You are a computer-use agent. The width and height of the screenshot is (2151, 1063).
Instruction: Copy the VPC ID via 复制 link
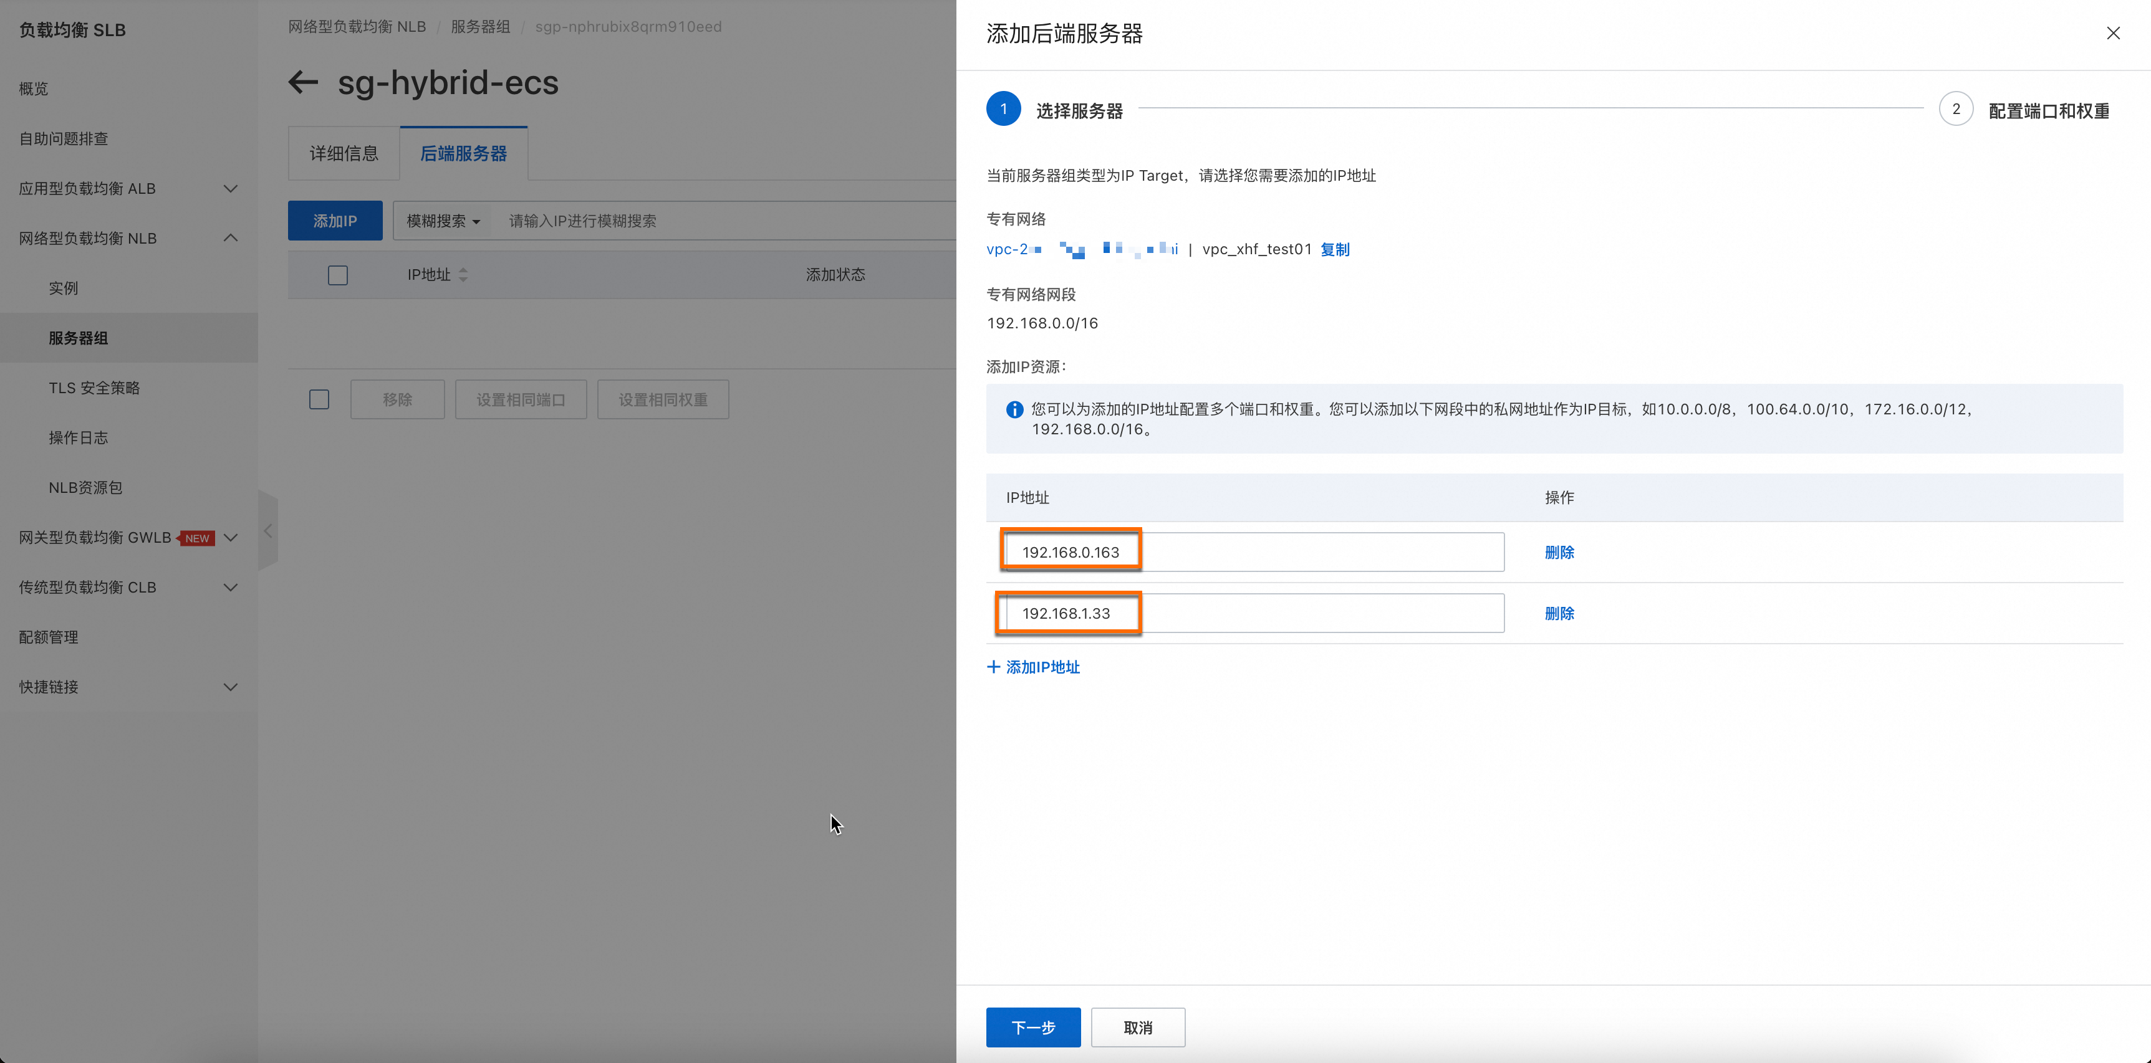click(1334, 249)
